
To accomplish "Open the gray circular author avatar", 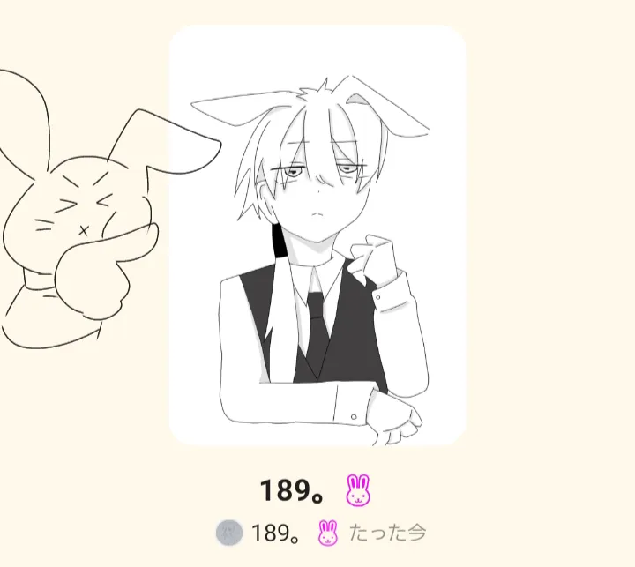I will click(x=229, y=533).
